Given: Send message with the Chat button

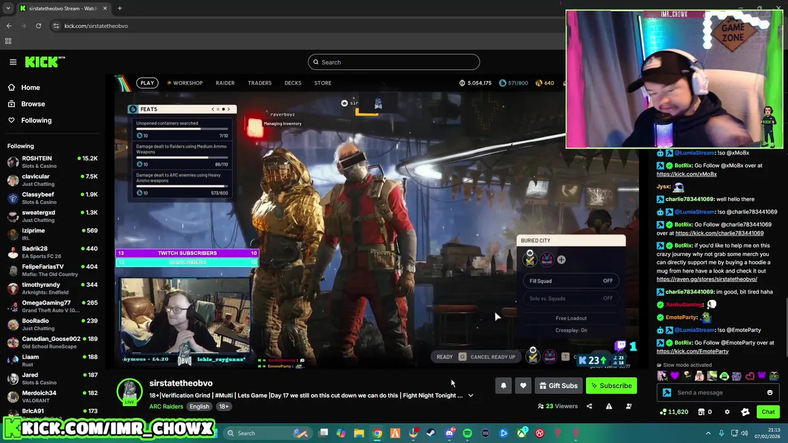Looking at the screenshot, I should coord(768,412).
